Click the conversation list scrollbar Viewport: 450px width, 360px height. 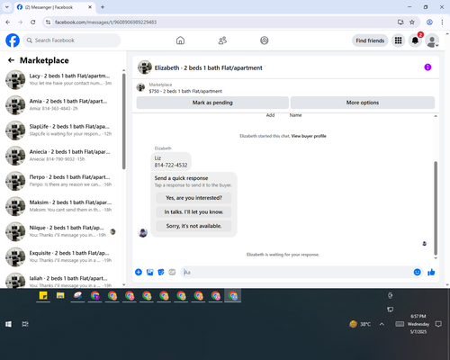tap(123, 121)
